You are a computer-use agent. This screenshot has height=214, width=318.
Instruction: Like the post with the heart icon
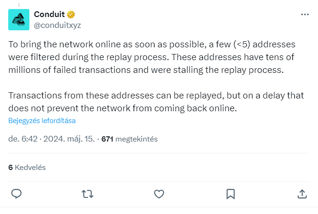[x=159, y=194]
